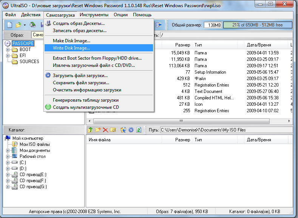Open the Инструменты menu
The width and height of the screenshot is (298, 218).
94,15
